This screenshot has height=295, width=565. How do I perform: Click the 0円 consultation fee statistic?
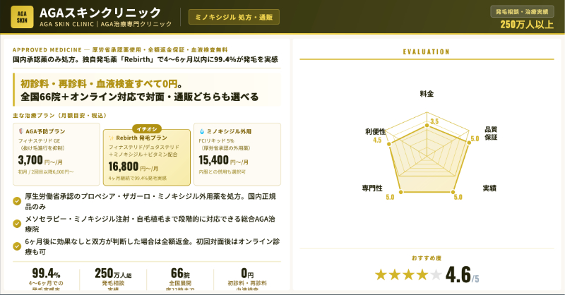247,274
